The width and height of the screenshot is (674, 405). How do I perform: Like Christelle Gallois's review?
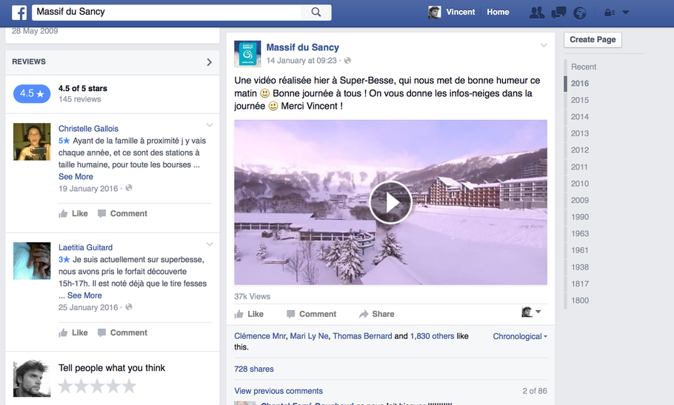[73, 213]
